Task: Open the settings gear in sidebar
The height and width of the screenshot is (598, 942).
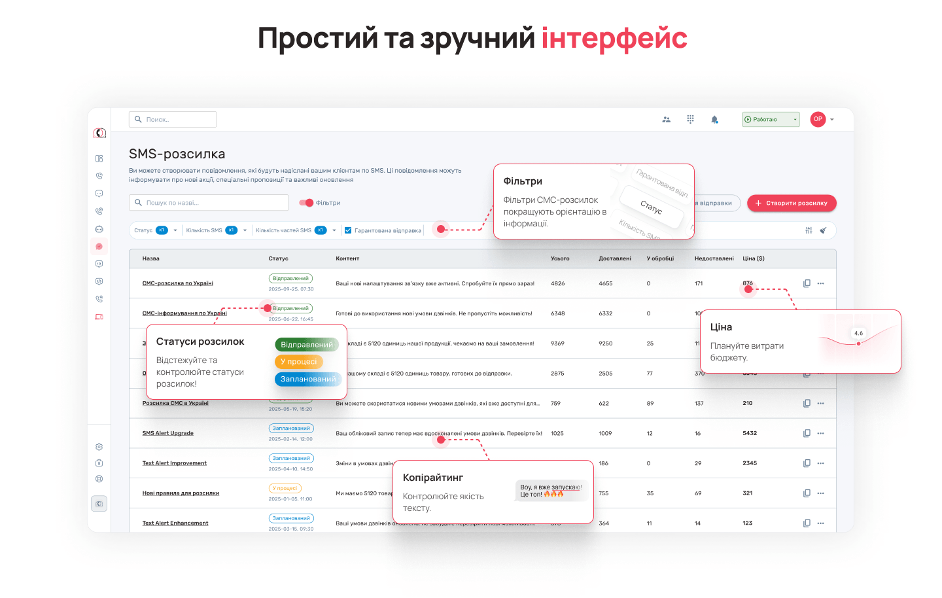Action: point(99,447)
